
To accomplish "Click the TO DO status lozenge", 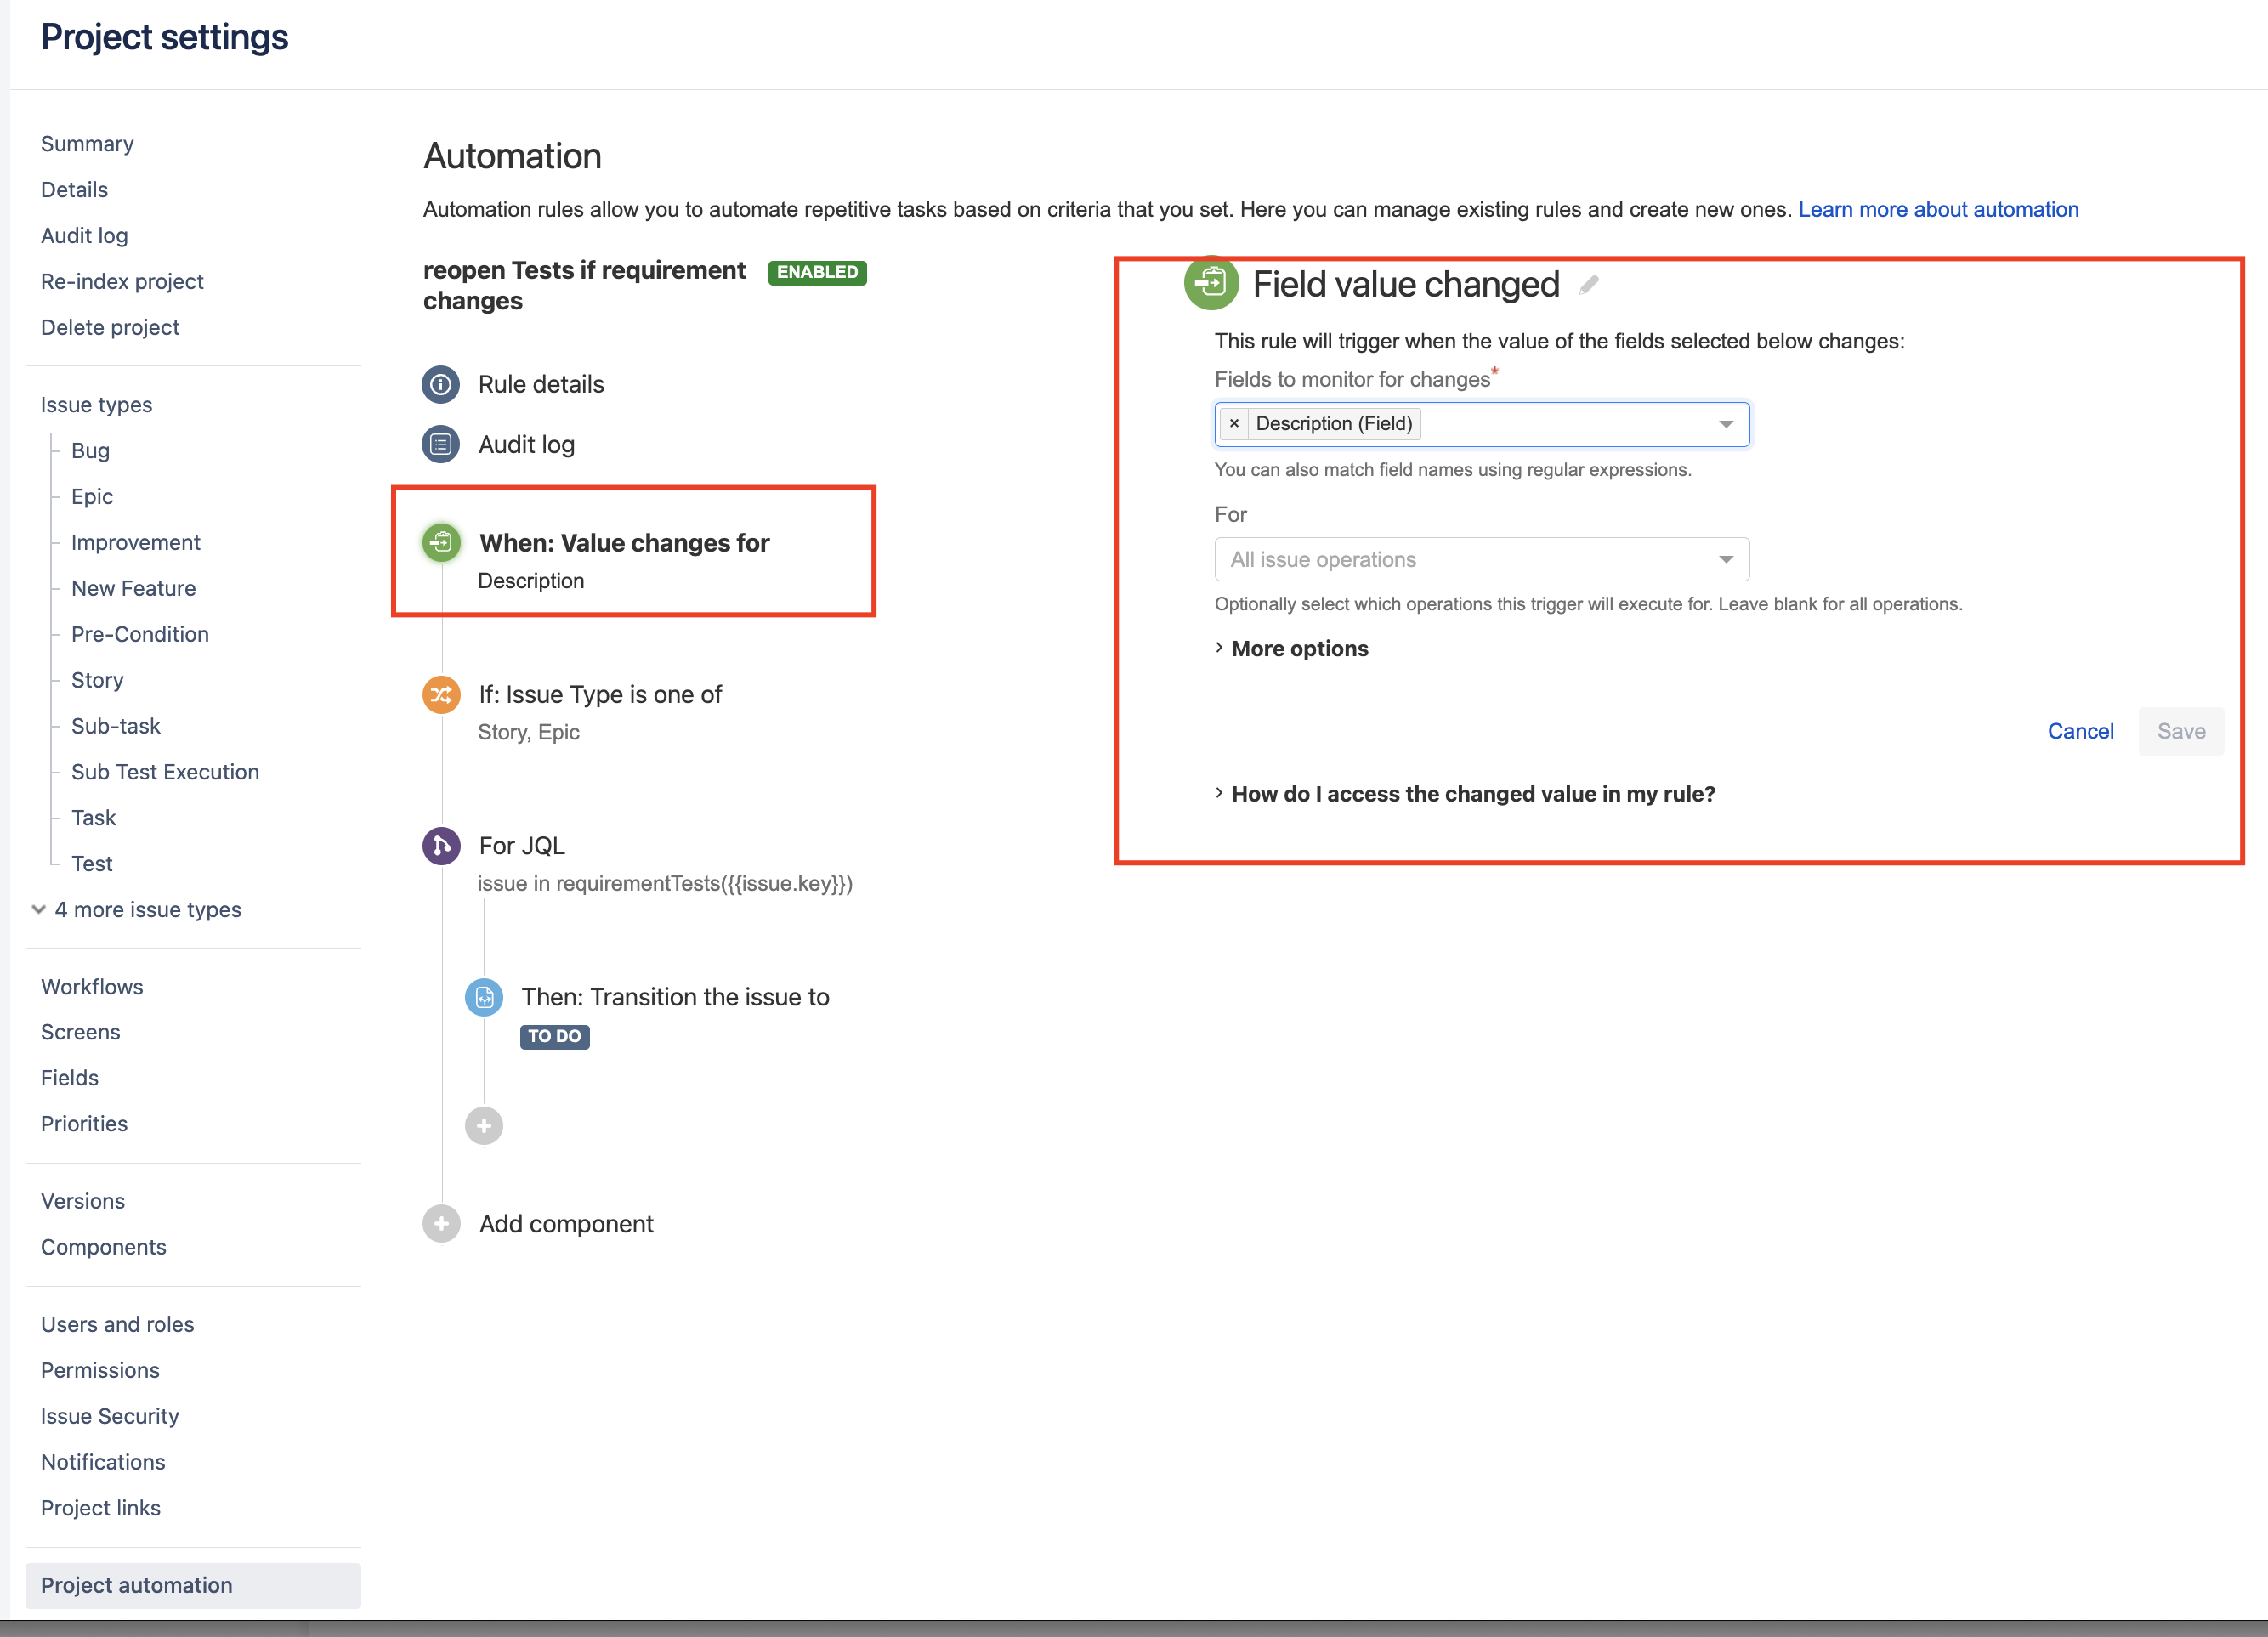I will pyautogui.click(x=554, y=1037).
